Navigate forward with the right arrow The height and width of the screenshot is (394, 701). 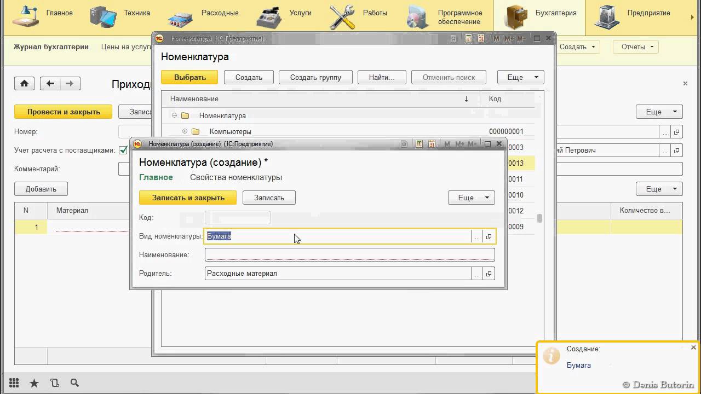(70, 84)
